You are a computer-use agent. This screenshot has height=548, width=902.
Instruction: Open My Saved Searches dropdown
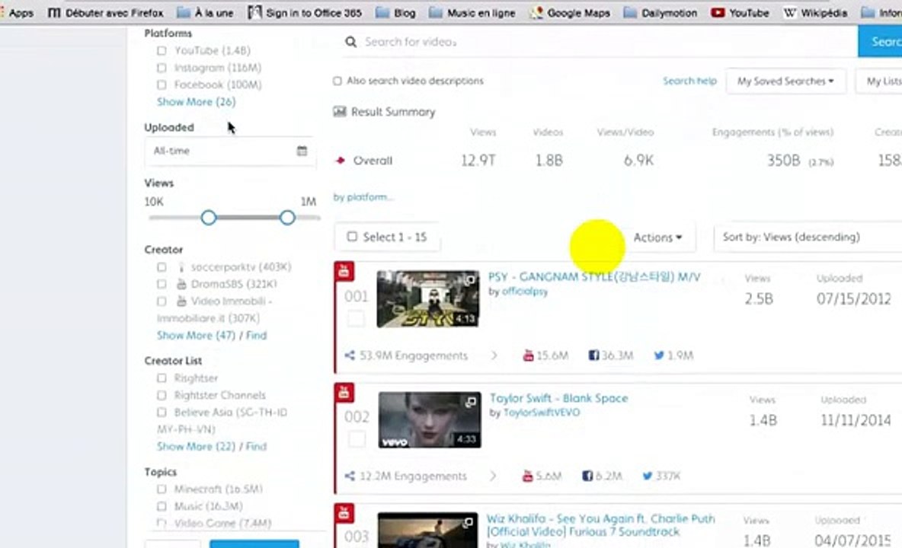click(x=785, y=81)
